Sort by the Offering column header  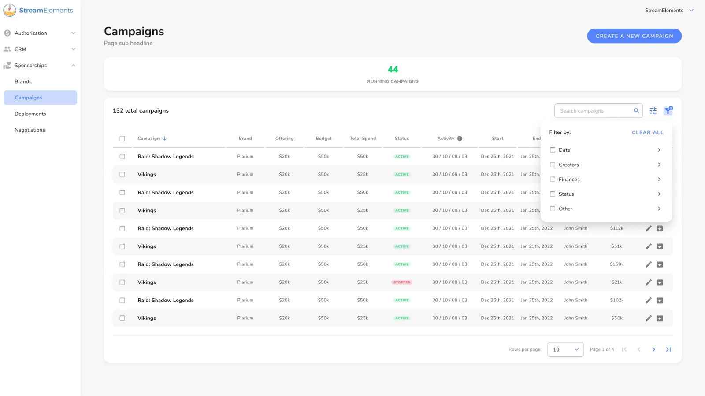pyautogui.click(x=284, y=139)
